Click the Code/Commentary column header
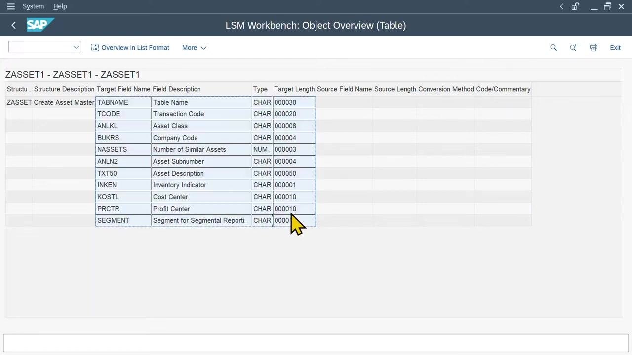632x355 pixels. coord(503,89)
